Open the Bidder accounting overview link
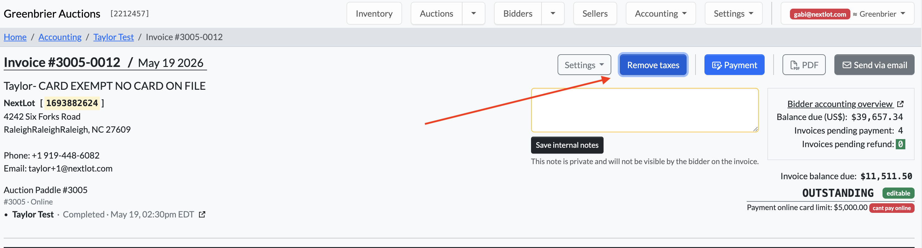 point(840,104)
